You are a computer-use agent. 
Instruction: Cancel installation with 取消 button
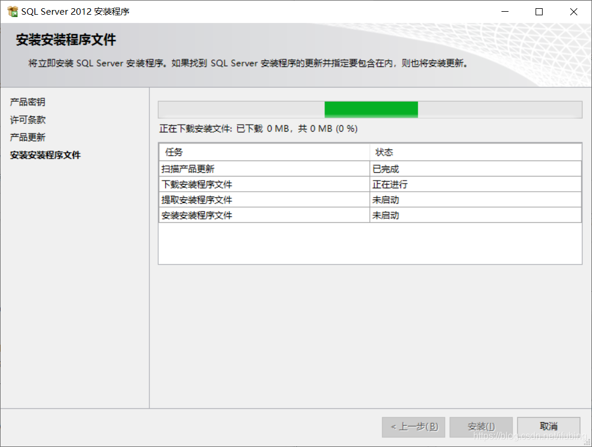pos(548,426)
